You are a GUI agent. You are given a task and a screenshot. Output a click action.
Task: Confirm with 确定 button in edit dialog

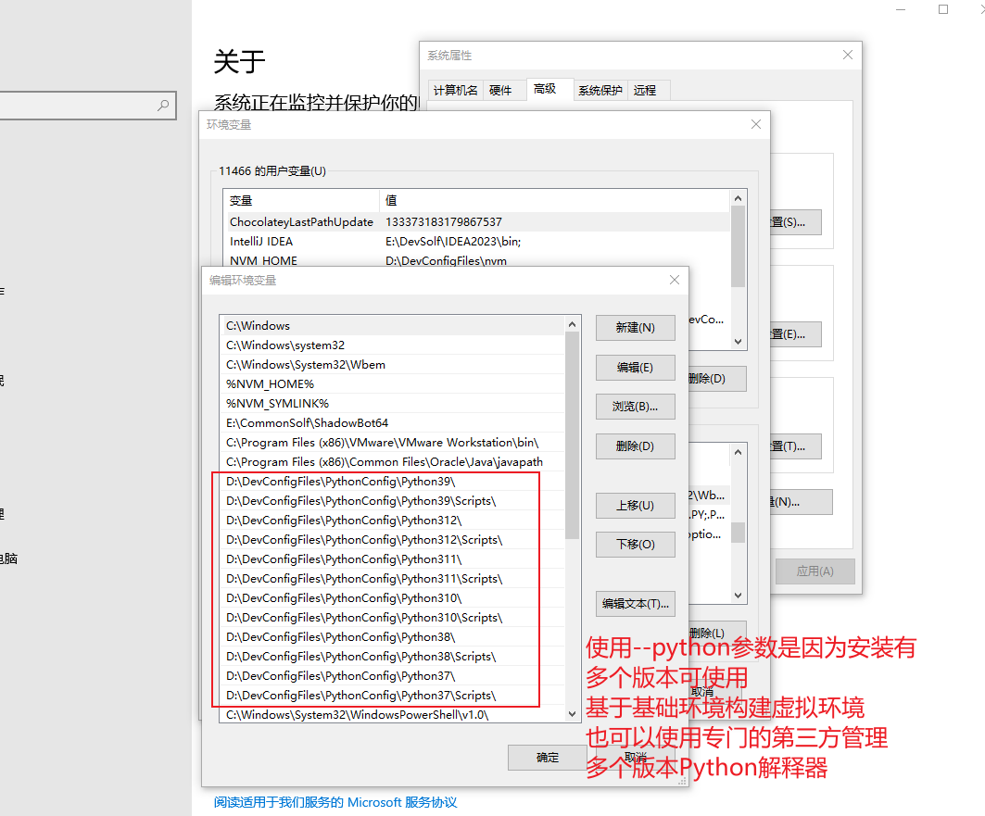coord(547,758)
